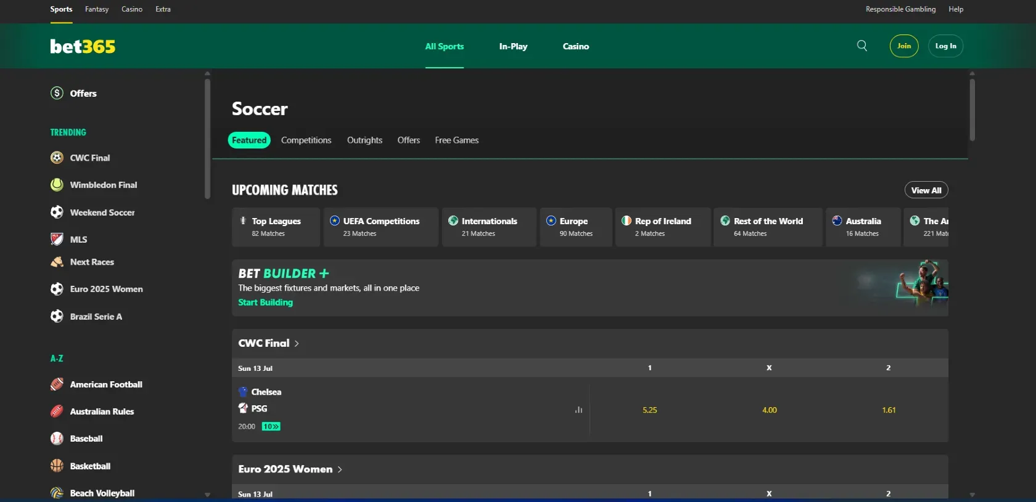
Task: Click the PSG team crest icon
Action: coord(243,408)
